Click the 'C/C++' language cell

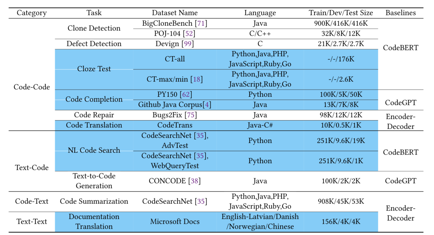(260, 33)
